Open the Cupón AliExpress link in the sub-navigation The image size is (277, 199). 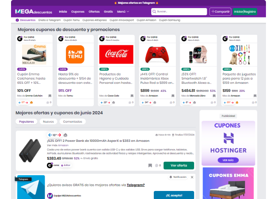pyautogui.click(x=95, y=20)
